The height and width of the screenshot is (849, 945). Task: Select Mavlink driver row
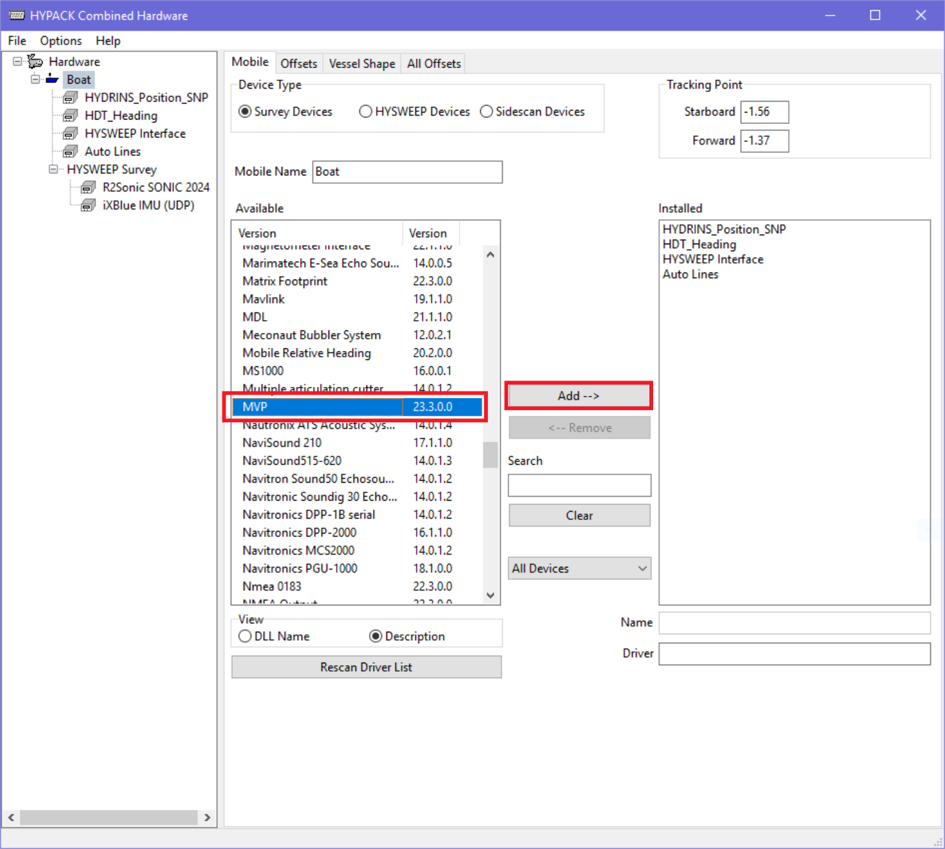357,299
